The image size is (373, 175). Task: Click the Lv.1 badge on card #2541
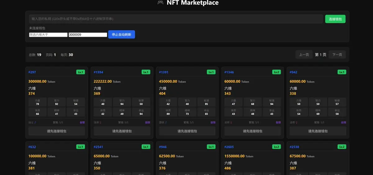[x=146, y=147]
